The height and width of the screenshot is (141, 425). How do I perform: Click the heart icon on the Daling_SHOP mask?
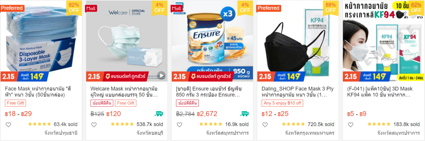click(265, 125)
